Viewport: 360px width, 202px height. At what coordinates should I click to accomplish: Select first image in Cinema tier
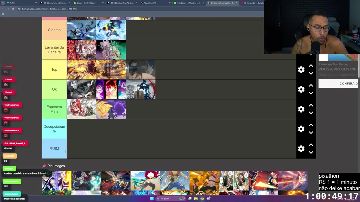82,30
